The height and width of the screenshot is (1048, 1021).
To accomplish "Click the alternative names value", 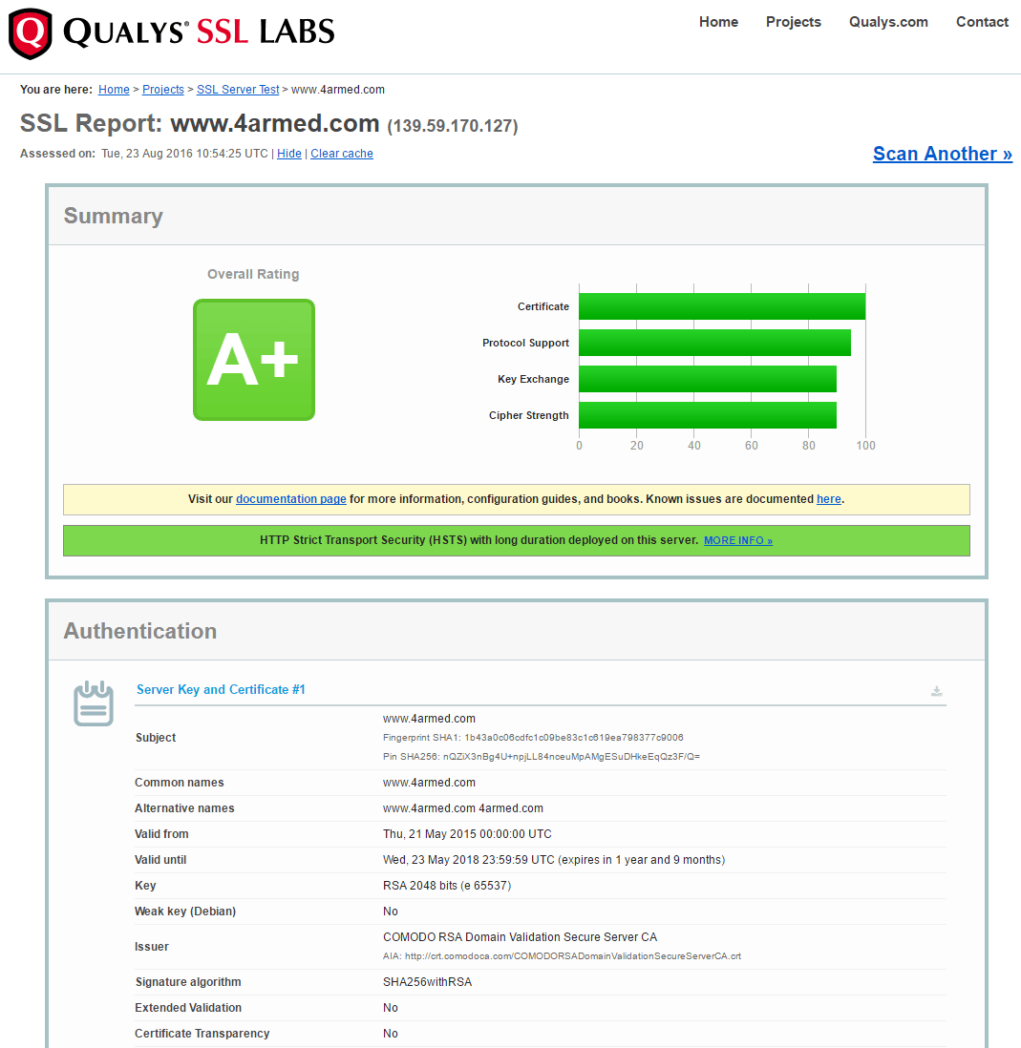I will click(x=462, y=808).
